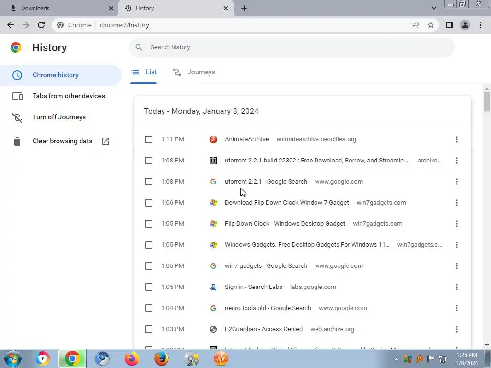Click the Chrome site info icon

[60, 25]
